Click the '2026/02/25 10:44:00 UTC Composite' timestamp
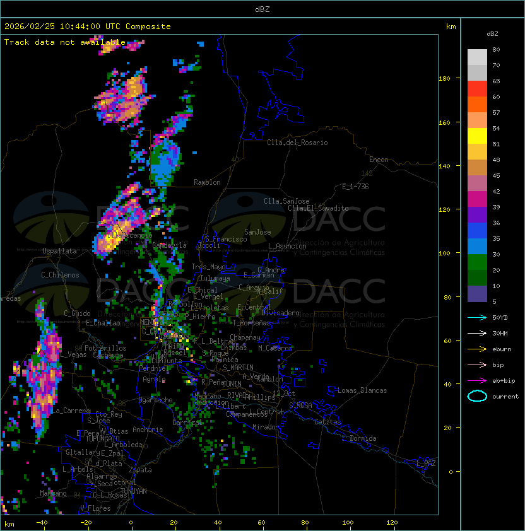This screenshot has height=531, width=525. coord(88,26)
